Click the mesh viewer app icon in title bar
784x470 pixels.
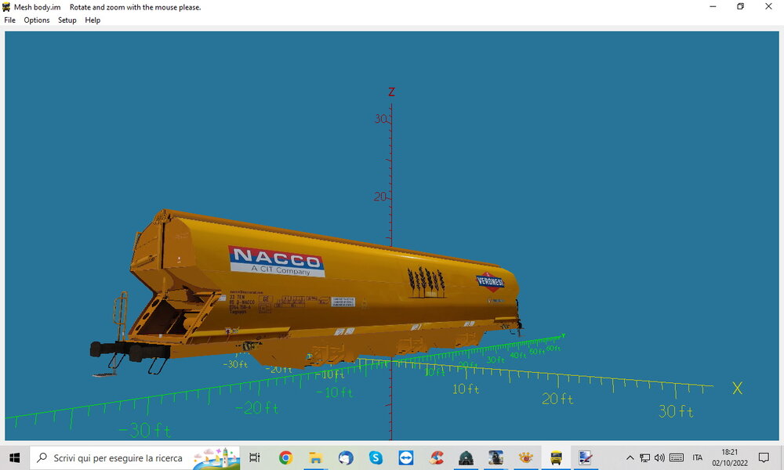coord(6,7)
